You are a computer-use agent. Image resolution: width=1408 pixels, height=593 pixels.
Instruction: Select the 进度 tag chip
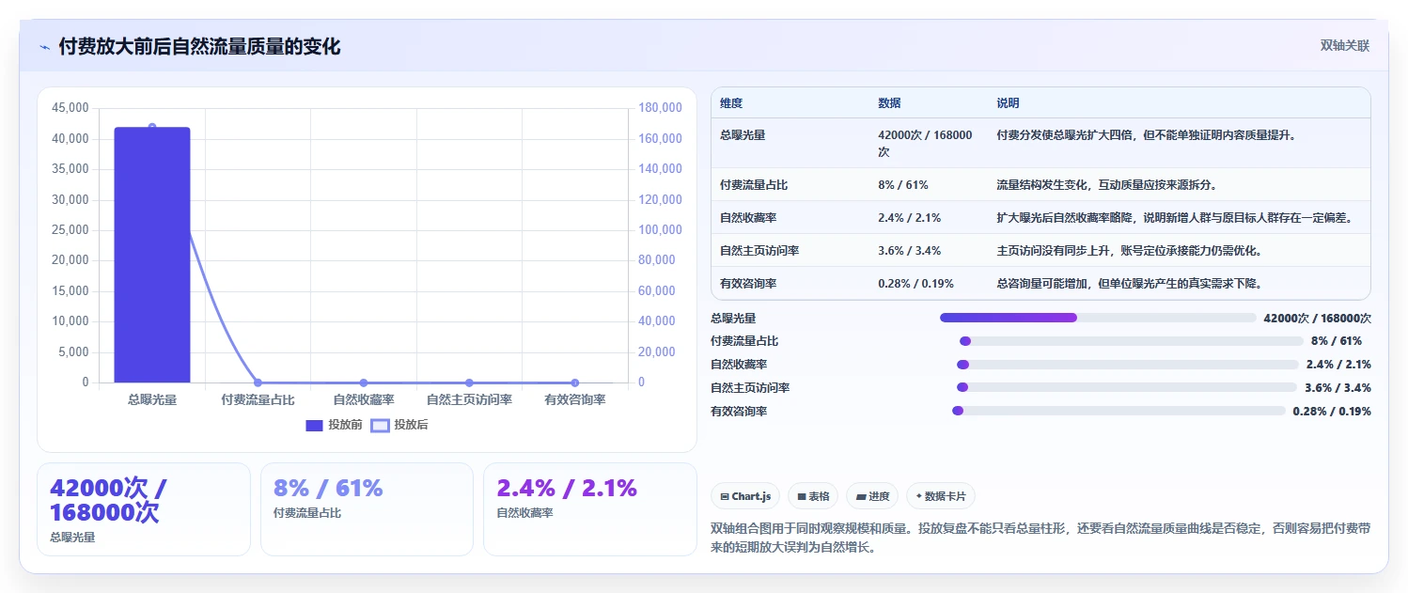click(872, 496)
